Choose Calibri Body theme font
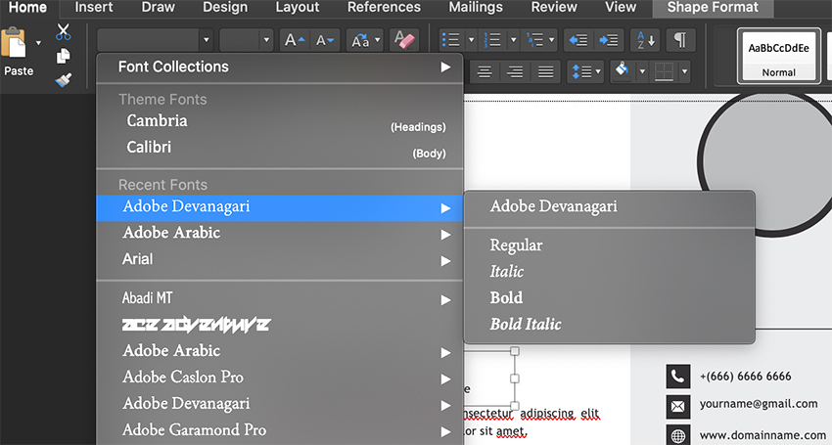The width and height of the screenshot is (832, 445). tap(280, 148)
